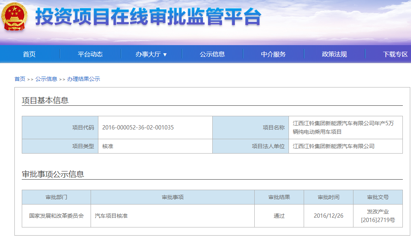Image resolution: width=411 pixels, height=236 pixels.
Task: Click 首页 breadcrumb link
Action: (x=20, y=79)
